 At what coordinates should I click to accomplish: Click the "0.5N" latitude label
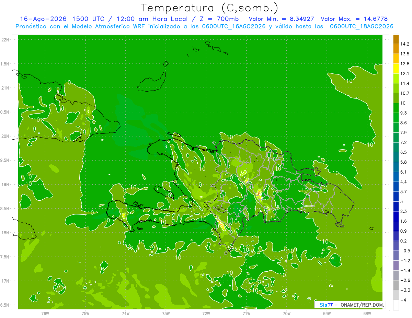(5, 112)
